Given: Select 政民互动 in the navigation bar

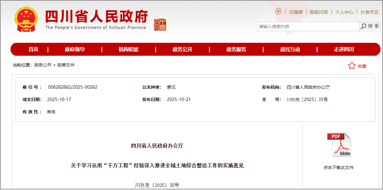Looking at the screenshot, I should tap(290, 49).
